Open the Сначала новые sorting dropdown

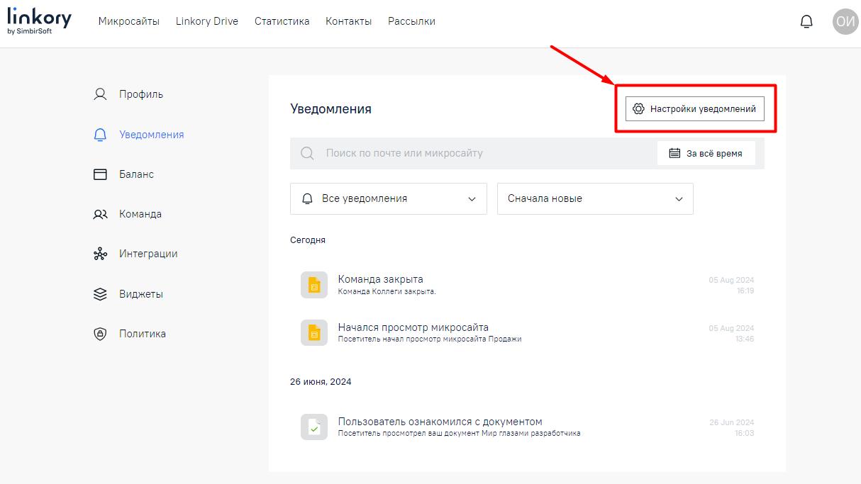click(595, 198)
